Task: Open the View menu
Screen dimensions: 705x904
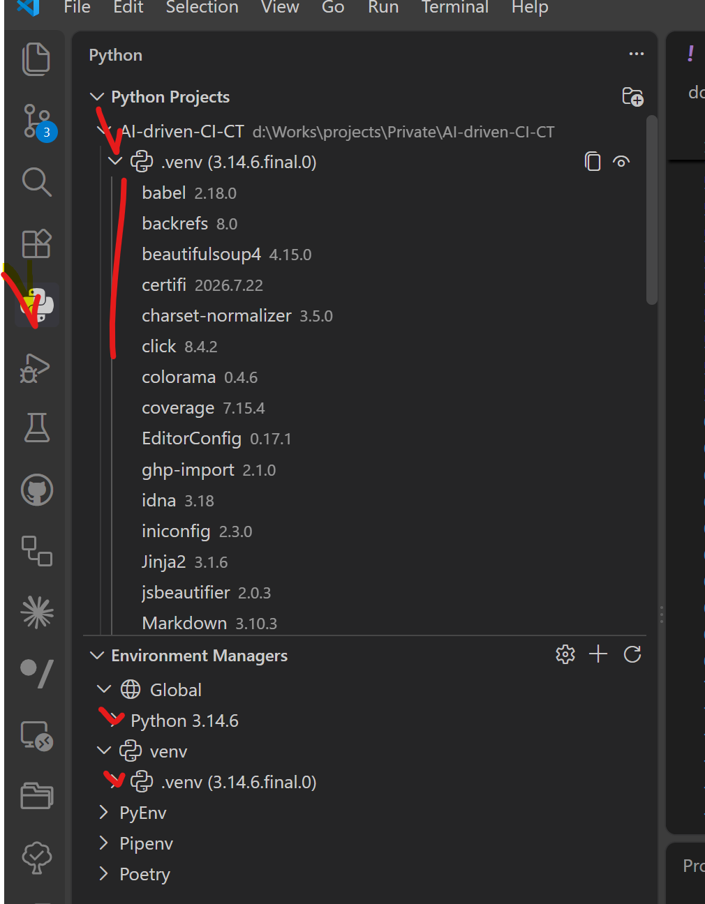Action: pyautogui.click(x=280, y=8)
